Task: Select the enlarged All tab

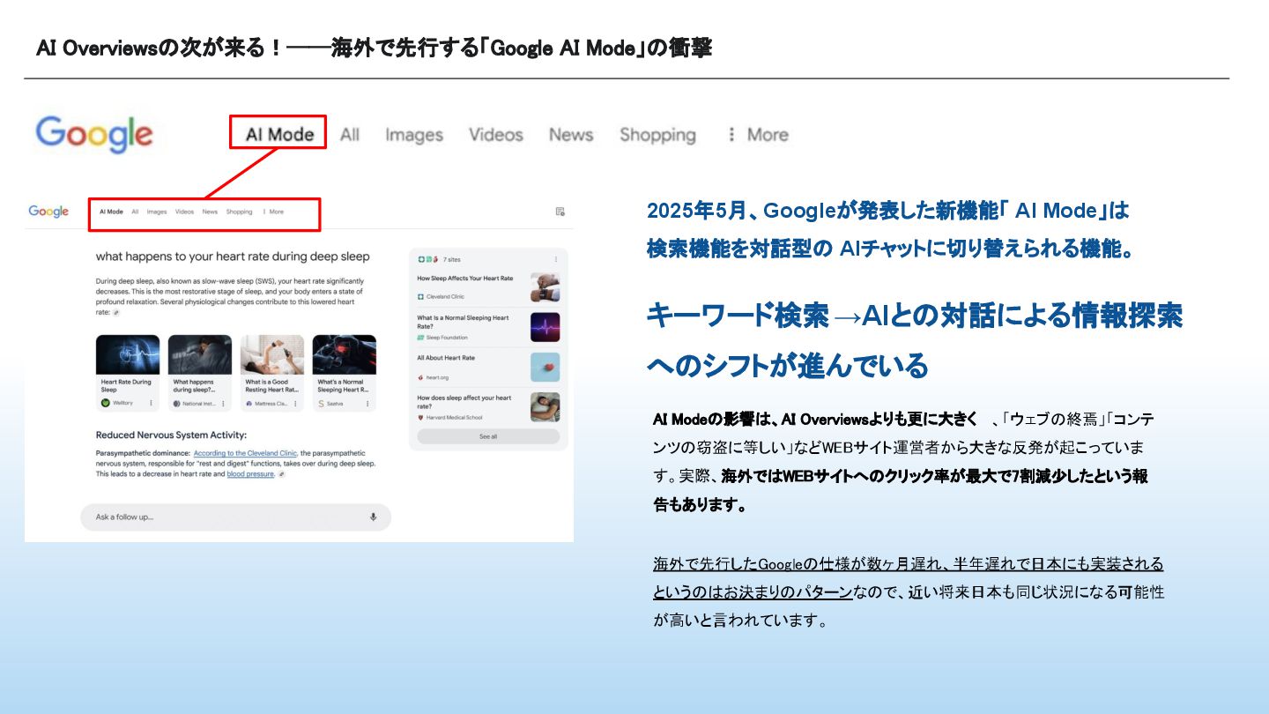Action: coord(350,134)
